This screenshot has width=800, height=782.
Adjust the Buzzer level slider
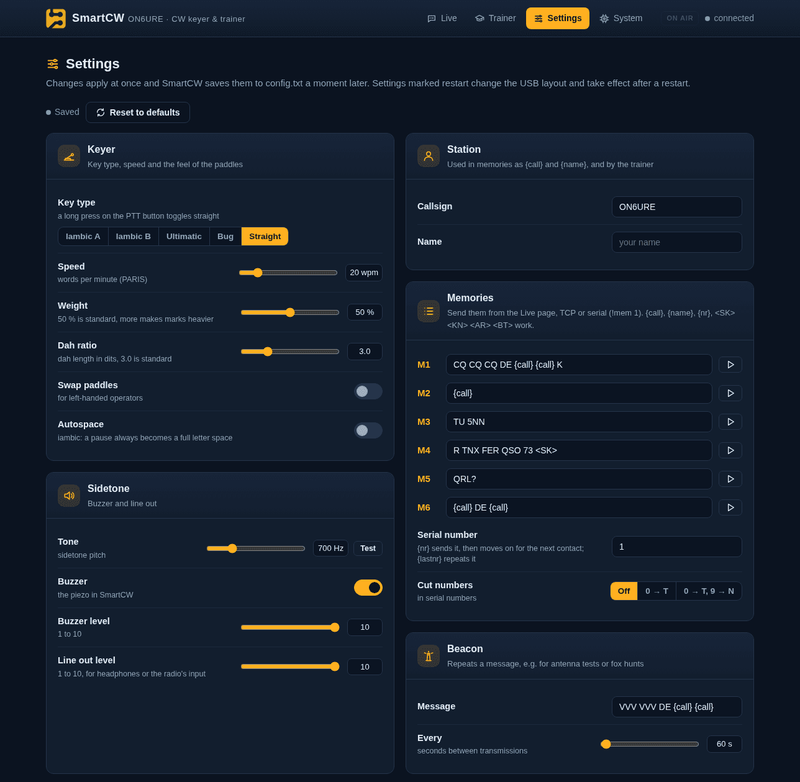(290, 627)
